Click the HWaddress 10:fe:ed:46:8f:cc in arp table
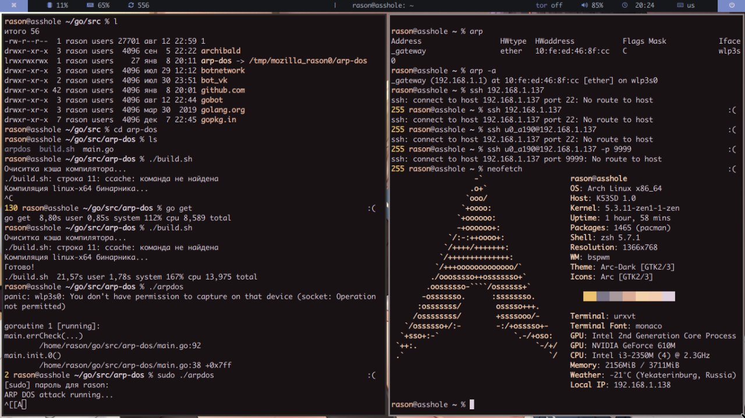Viewport: 745px width, 418px height. point(572,51)
